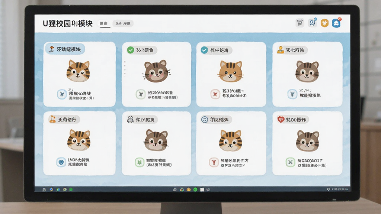
Task: Click the blue home icon with red badge
Action: click(x=336, y=23)
